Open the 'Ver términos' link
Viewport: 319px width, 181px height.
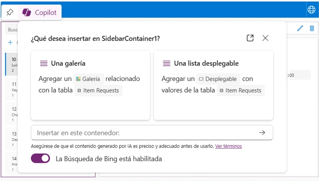(229, 146)
